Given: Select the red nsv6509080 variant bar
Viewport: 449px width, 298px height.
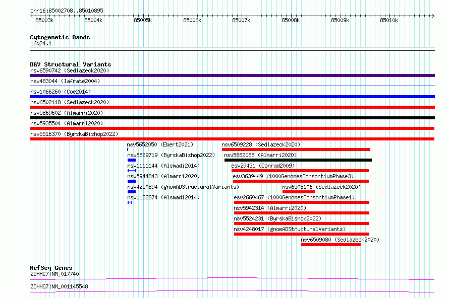Looking at the screenshot, I should click(331, 245).
